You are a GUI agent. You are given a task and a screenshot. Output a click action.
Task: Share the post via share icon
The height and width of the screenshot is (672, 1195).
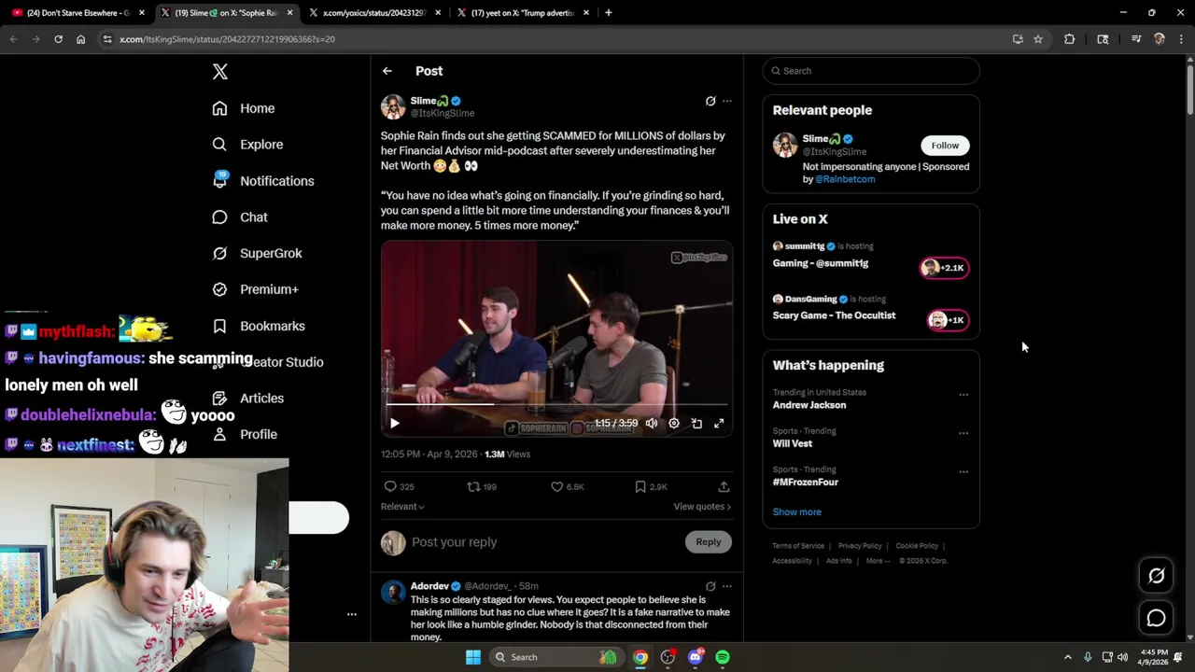tap(724, 487)
